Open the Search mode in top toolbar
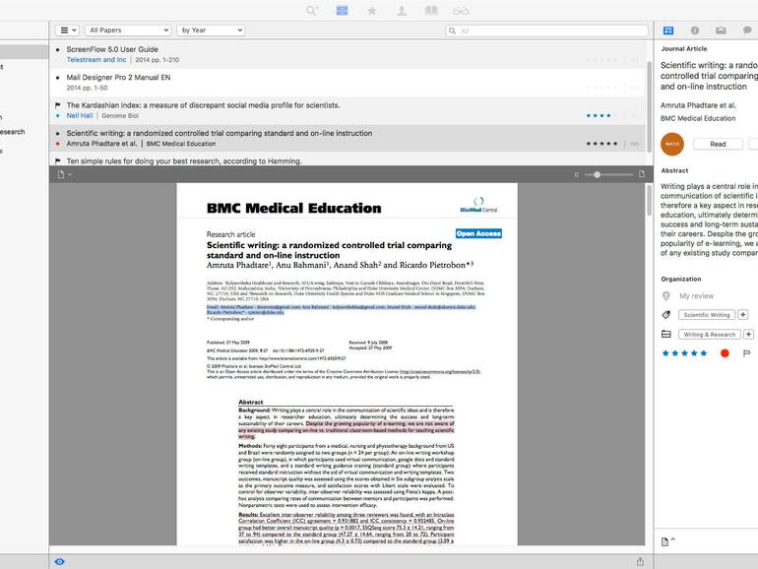The width and height of the screenshot is (758, 569). coord(312,11)
